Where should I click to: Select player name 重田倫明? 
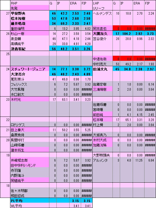click(30, 28)
